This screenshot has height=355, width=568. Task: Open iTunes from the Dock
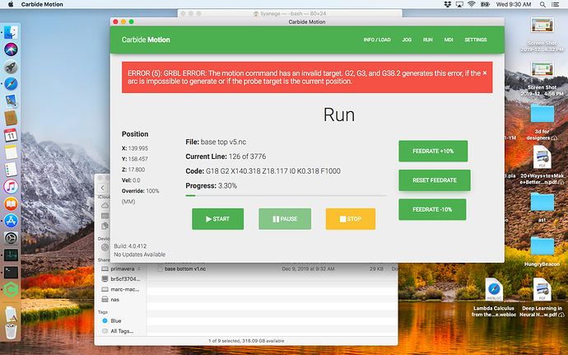pos(11,187)
